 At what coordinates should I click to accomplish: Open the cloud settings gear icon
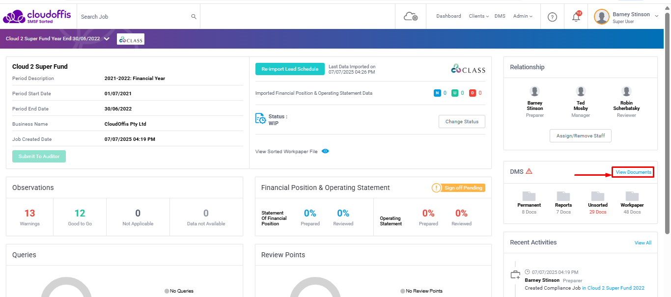411,17
